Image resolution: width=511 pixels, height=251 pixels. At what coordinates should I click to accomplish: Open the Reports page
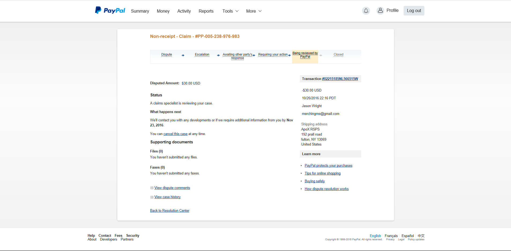206,11
